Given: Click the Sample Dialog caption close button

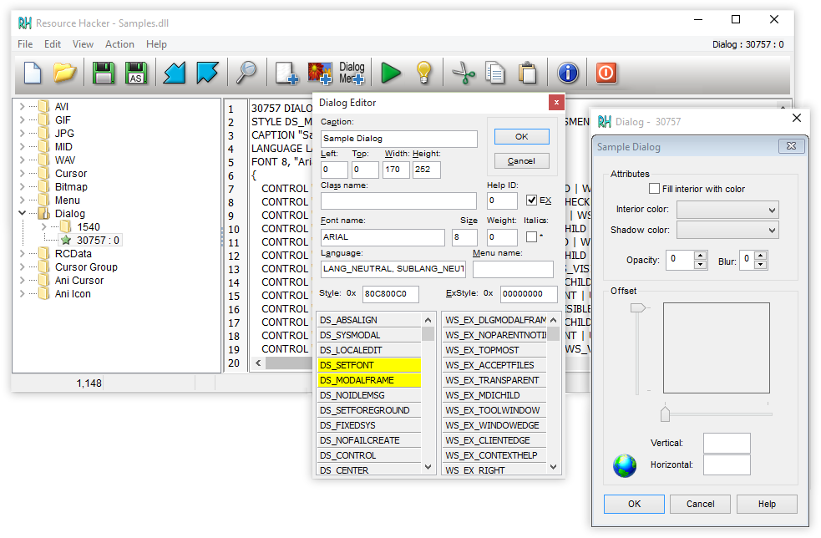Looking at the screenshot, I should (791, 146).
